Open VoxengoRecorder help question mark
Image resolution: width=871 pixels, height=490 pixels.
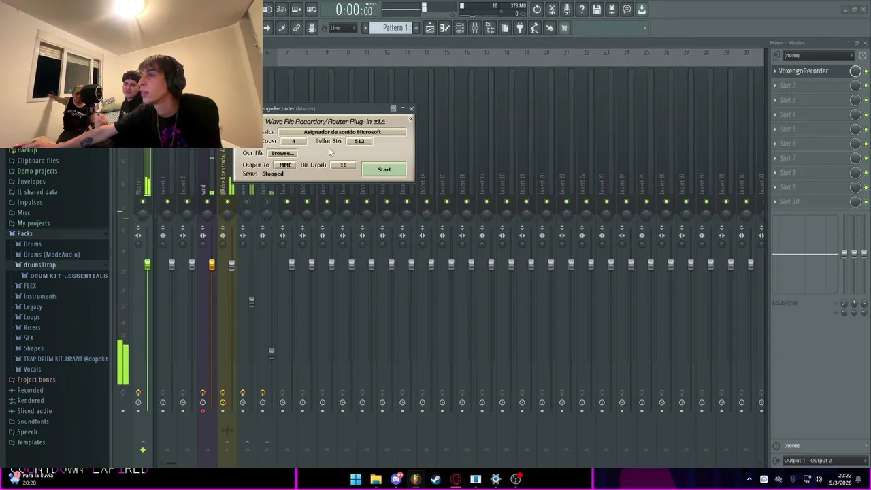(410, 120)
